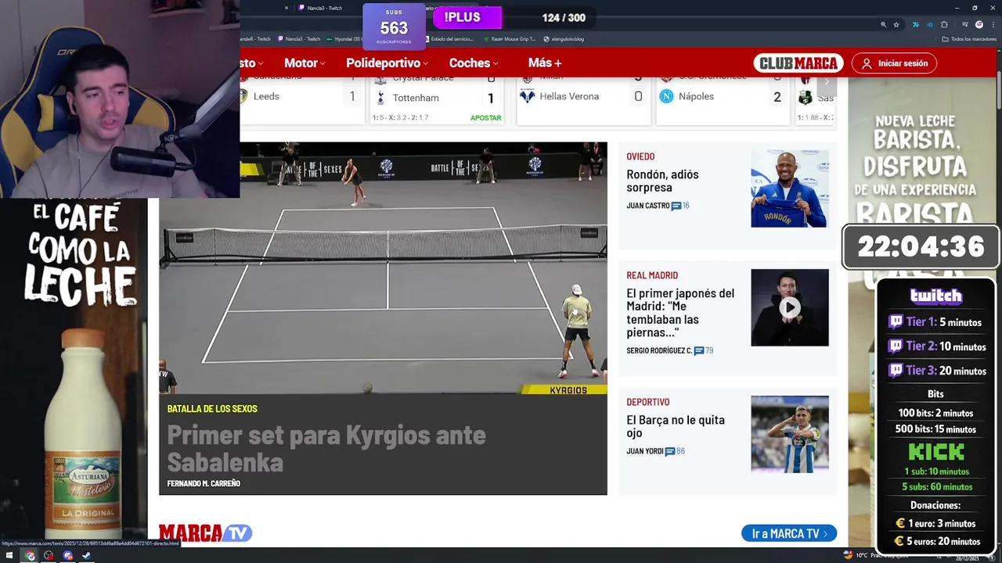Click BATALLA DE LOS SEXOS label

pyautogui.click(x=212, y=409)
